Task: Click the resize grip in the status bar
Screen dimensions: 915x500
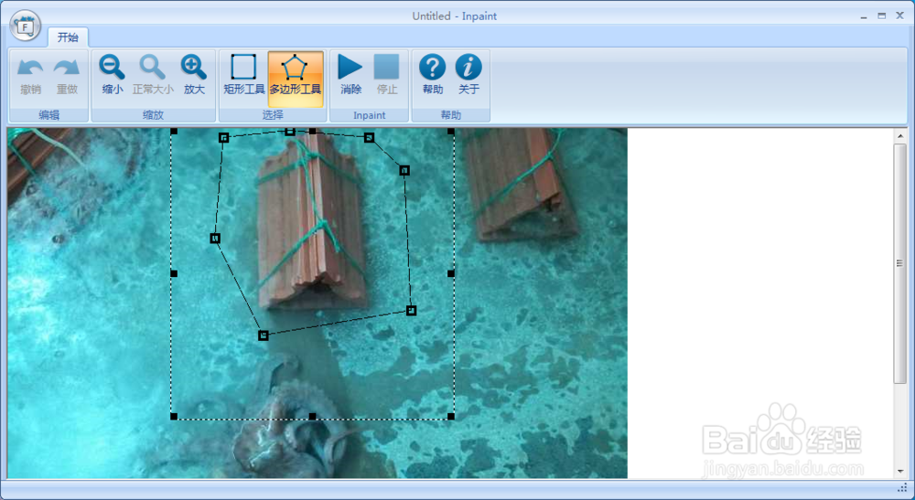Action: click(902, 488)
